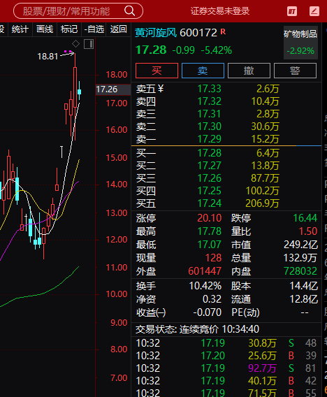
Task: Click trade row priced 17.20
Action: click(x=226, y=356)
